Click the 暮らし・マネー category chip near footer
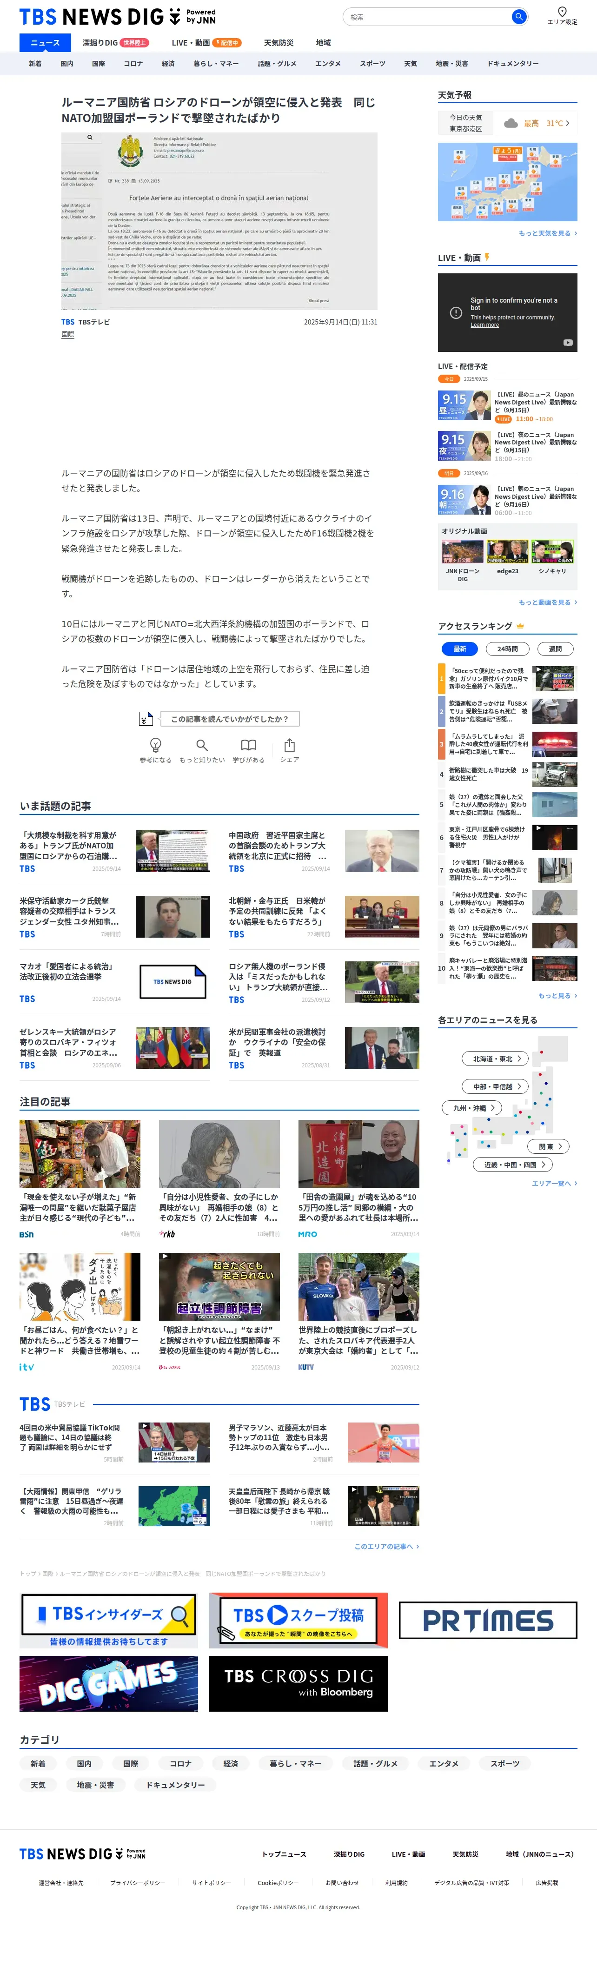Screen dimensions: 597x1972 [x=295, y=1764]
